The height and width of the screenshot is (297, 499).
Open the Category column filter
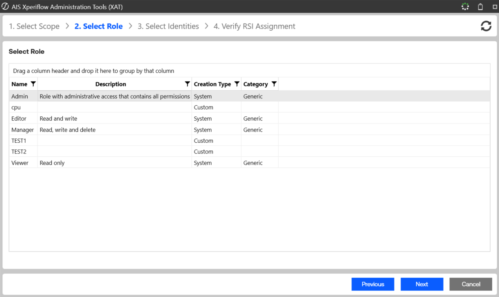click(274, 84)
